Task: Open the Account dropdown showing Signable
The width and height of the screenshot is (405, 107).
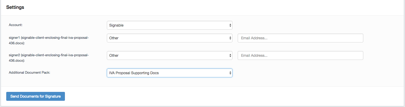Action: coord(169,25)
